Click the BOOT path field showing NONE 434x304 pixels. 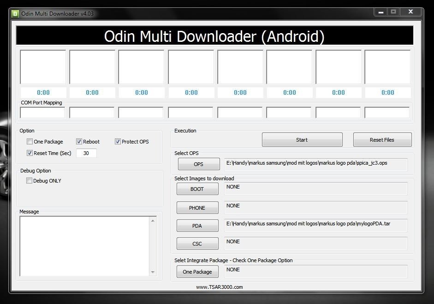pos(316,189)
